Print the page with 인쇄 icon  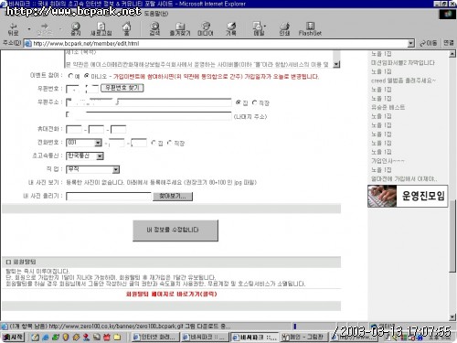(x=284, y=29)
